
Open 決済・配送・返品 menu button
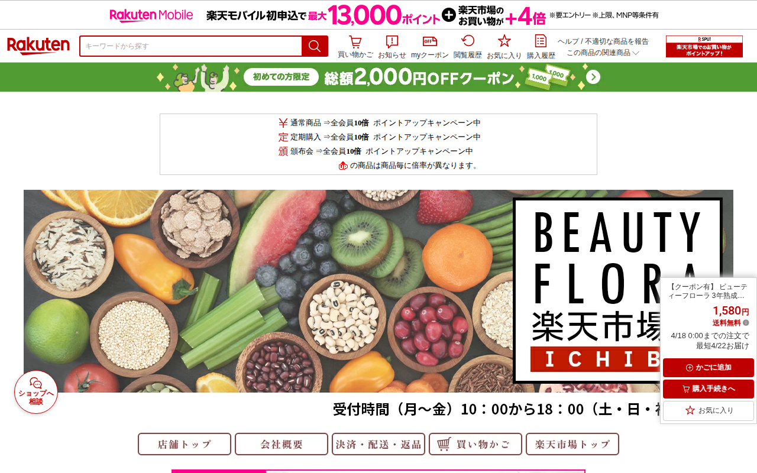click(x=378, y=444)
